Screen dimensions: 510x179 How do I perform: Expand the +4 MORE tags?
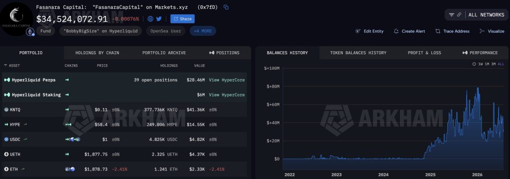pos(203,31)
